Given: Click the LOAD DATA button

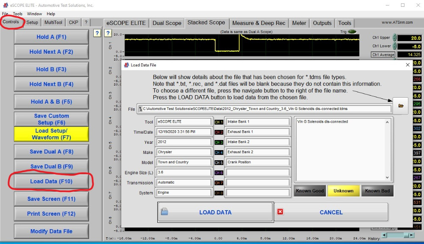Looking at the screenshot, I should pos(215,212).
